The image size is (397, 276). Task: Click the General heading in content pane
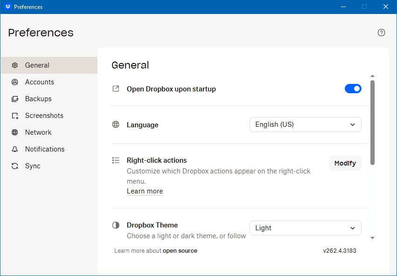click(x=130, y=65)
